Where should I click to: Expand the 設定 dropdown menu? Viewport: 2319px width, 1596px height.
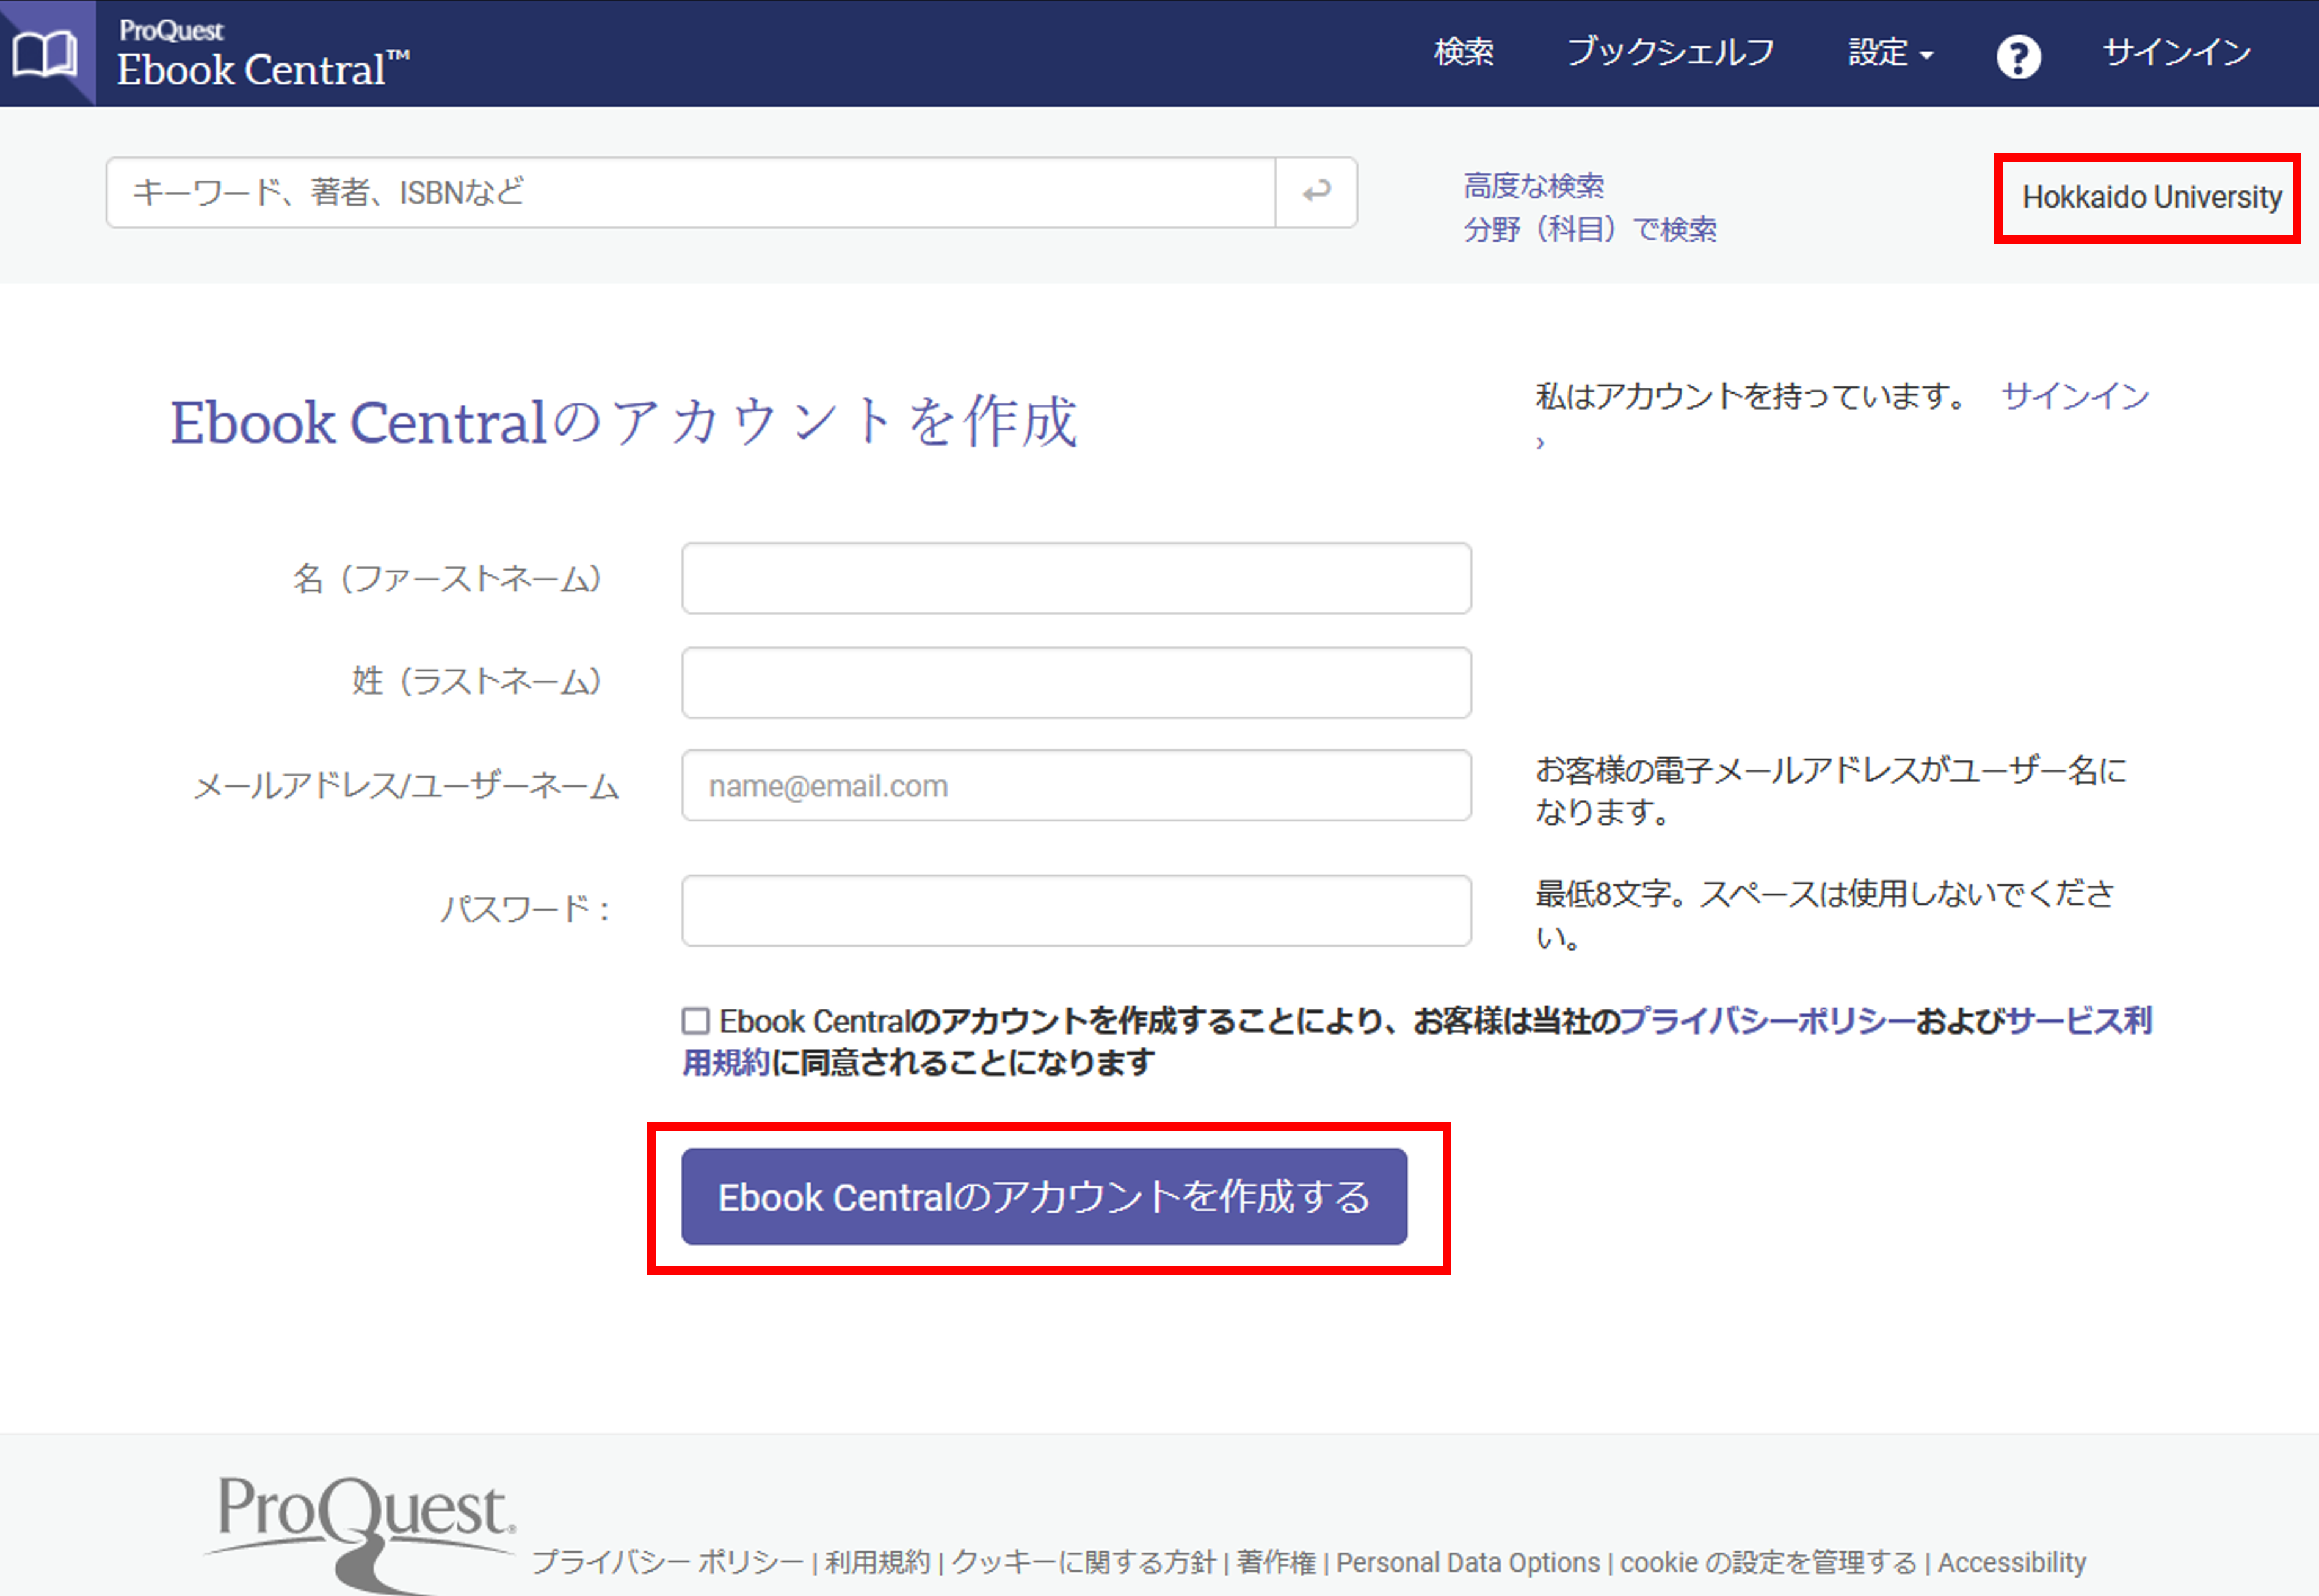coord(1890,52)
